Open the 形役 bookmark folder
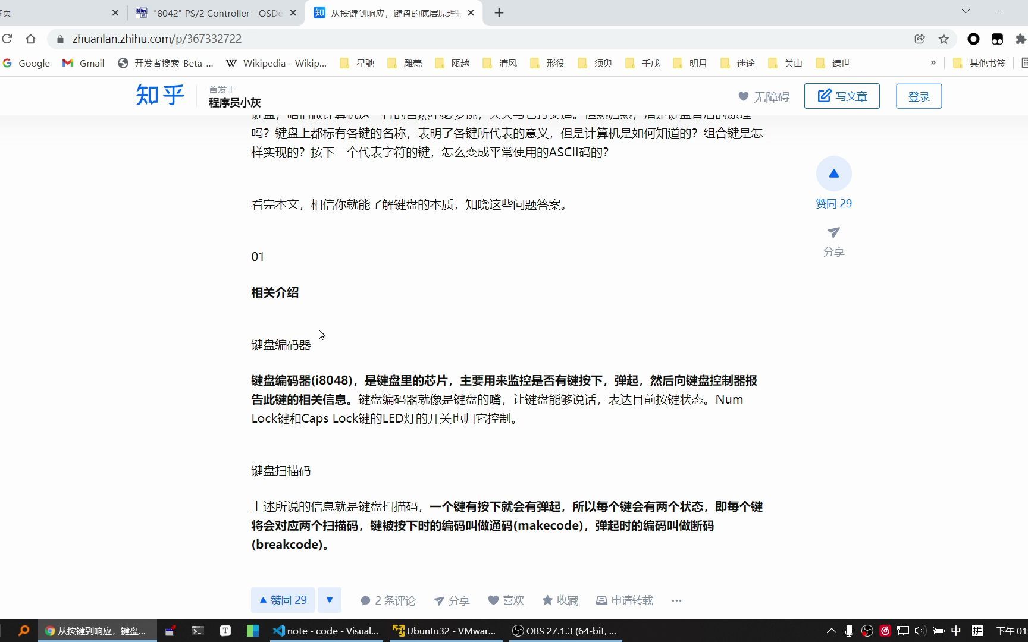This screenshot has height=642, width=1028. pyautogui.click(x=547, y=63)
